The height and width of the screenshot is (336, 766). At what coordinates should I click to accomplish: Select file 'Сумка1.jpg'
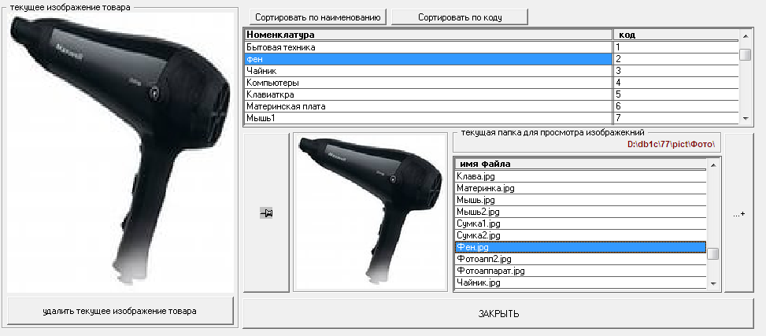[580, 223]
